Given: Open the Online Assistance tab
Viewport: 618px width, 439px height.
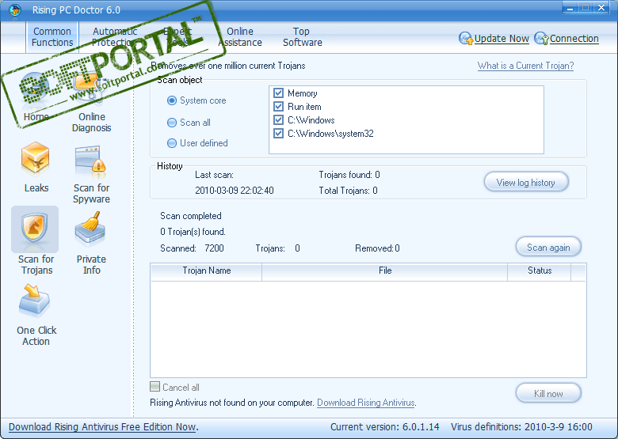Looking at the screenshot, I should (x=240, y=37).
